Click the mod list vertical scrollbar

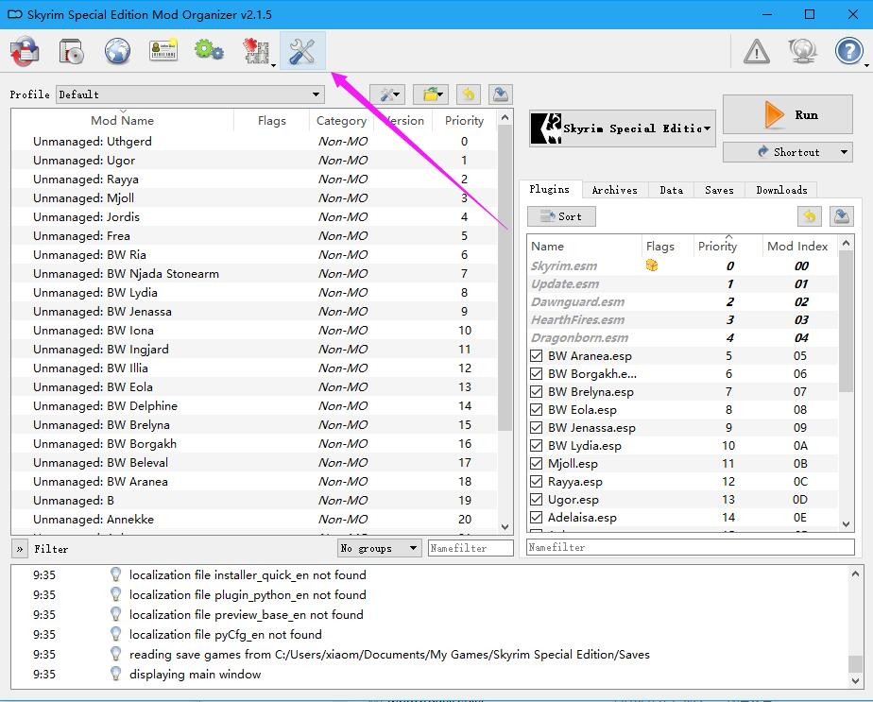[505, 322]
